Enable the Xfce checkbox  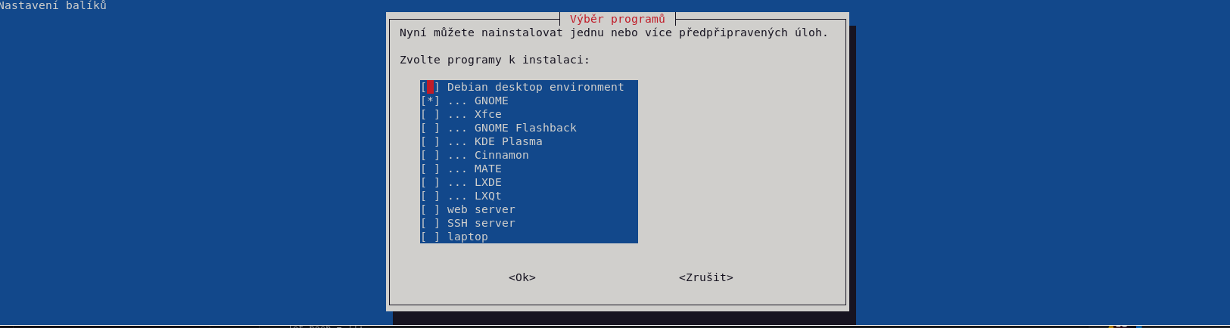click(430, 114)
